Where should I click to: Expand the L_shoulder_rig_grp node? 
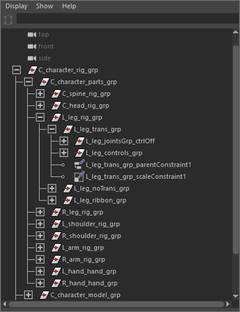(40, 224)
